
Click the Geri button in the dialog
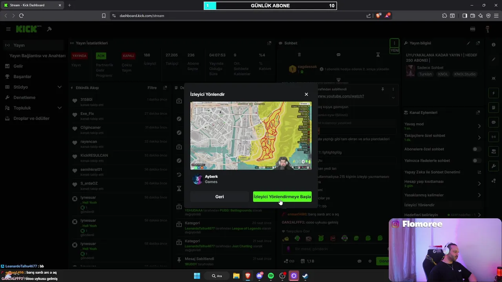tap(220, 197)
